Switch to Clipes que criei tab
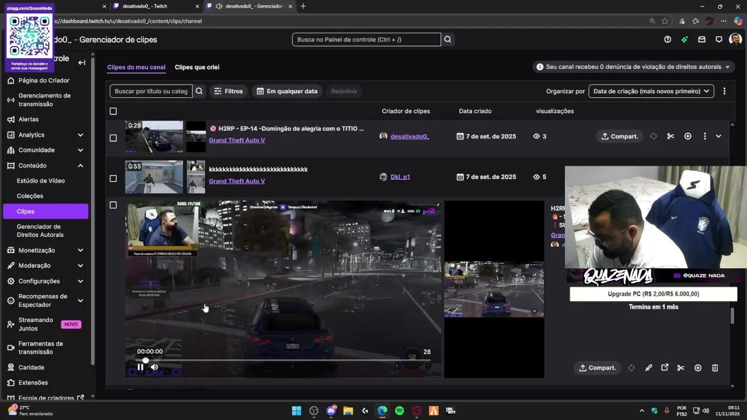 (197, 67)
